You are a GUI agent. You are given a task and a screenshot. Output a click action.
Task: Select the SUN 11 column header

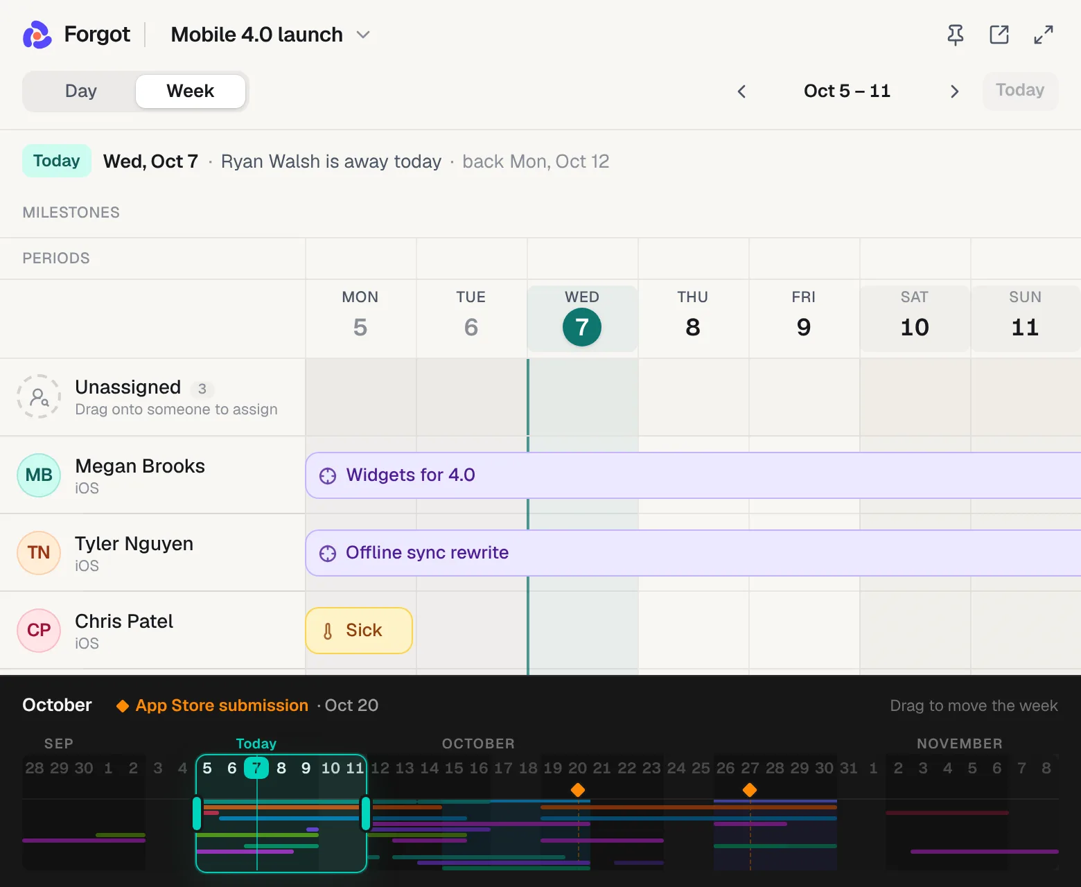1026,319
